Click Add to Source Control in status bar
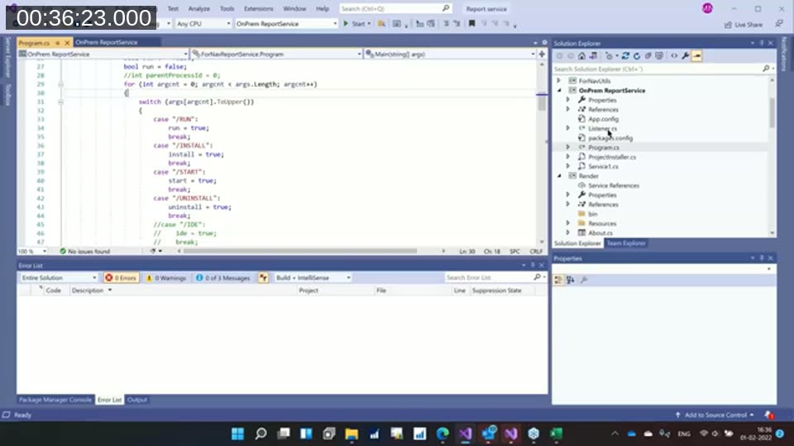The image size is (794, 446). tap(715, 415)
